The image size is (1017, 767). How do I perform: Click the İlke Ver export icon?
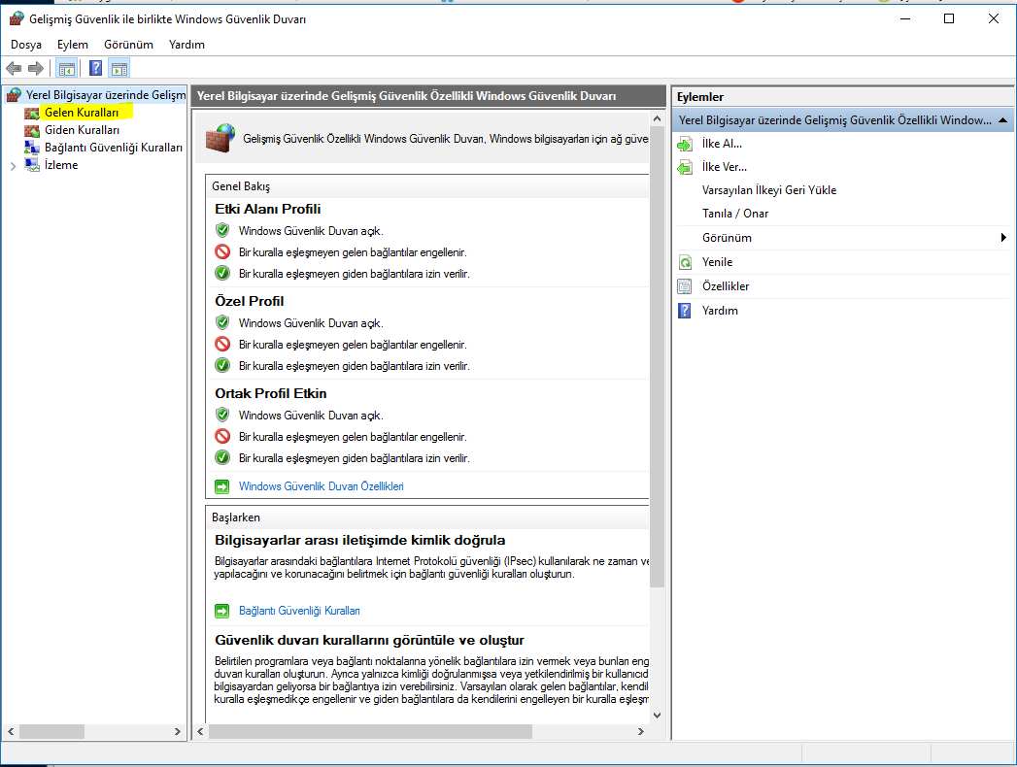click(685, 167)
